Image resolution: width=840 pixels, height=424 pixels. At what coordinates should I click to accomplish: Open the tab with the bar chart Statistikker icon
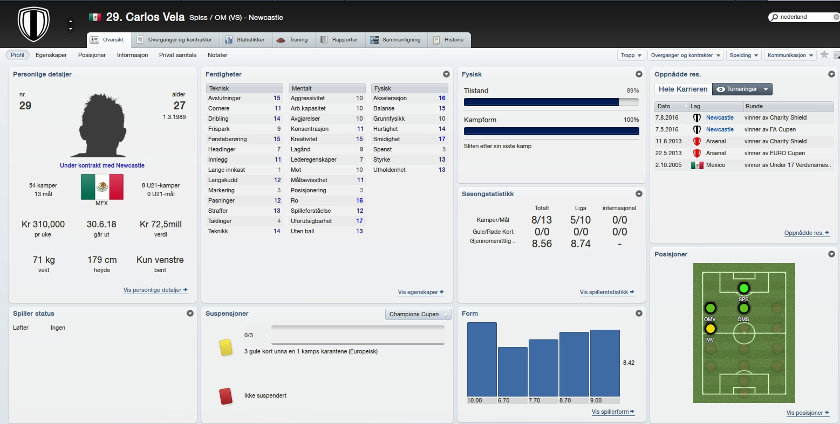coord(245,40)
